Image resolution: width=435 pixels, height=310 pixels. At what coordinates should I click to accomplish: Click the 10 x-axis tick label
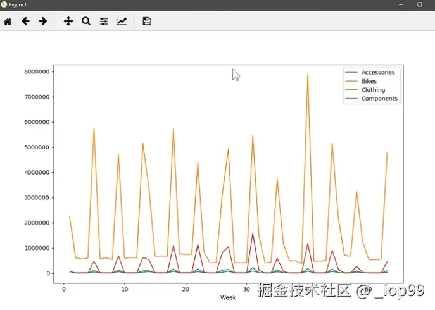click(x=125, y=290)
